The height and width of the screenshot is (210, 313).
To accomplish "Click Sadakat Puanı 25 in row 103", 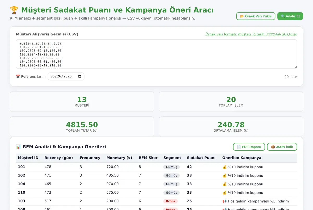I will 189,201.
